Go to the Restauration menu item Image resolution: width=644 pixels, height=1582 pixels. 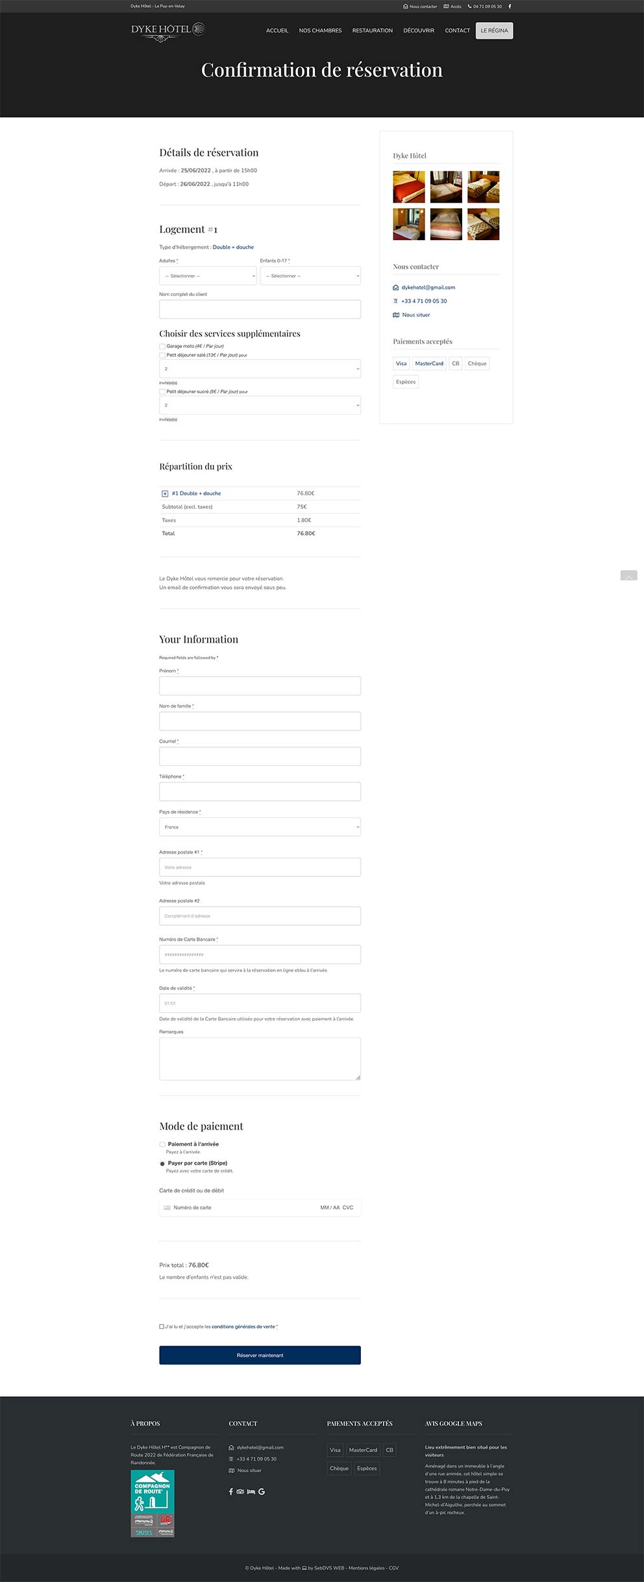tap(372, 31)
